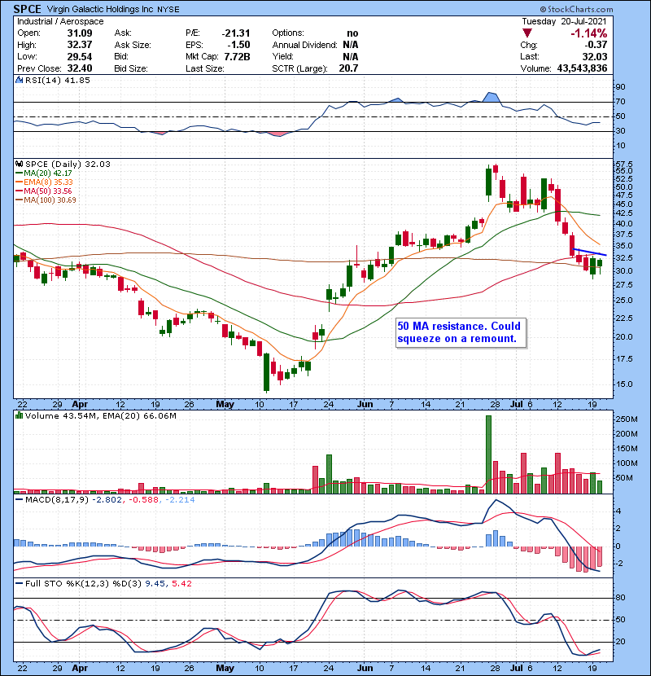Click the line icon beside RSI(14)
The width and height of the screenshot is (651, 676).
(18, 81)
